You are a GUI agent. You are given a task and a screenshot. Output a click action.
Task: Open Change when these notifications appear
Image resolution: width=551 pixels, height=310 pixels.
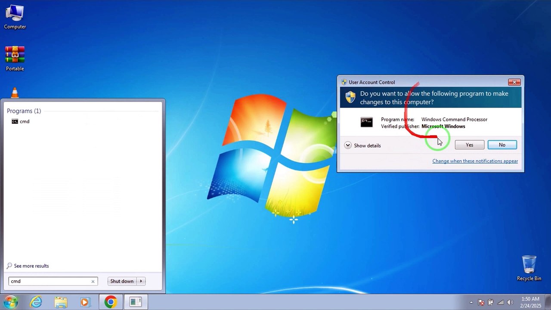[475, 161]
